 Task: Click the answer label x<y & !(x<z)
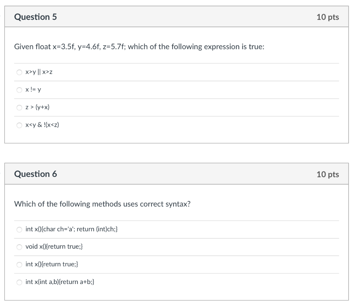[x=42, y=125]
